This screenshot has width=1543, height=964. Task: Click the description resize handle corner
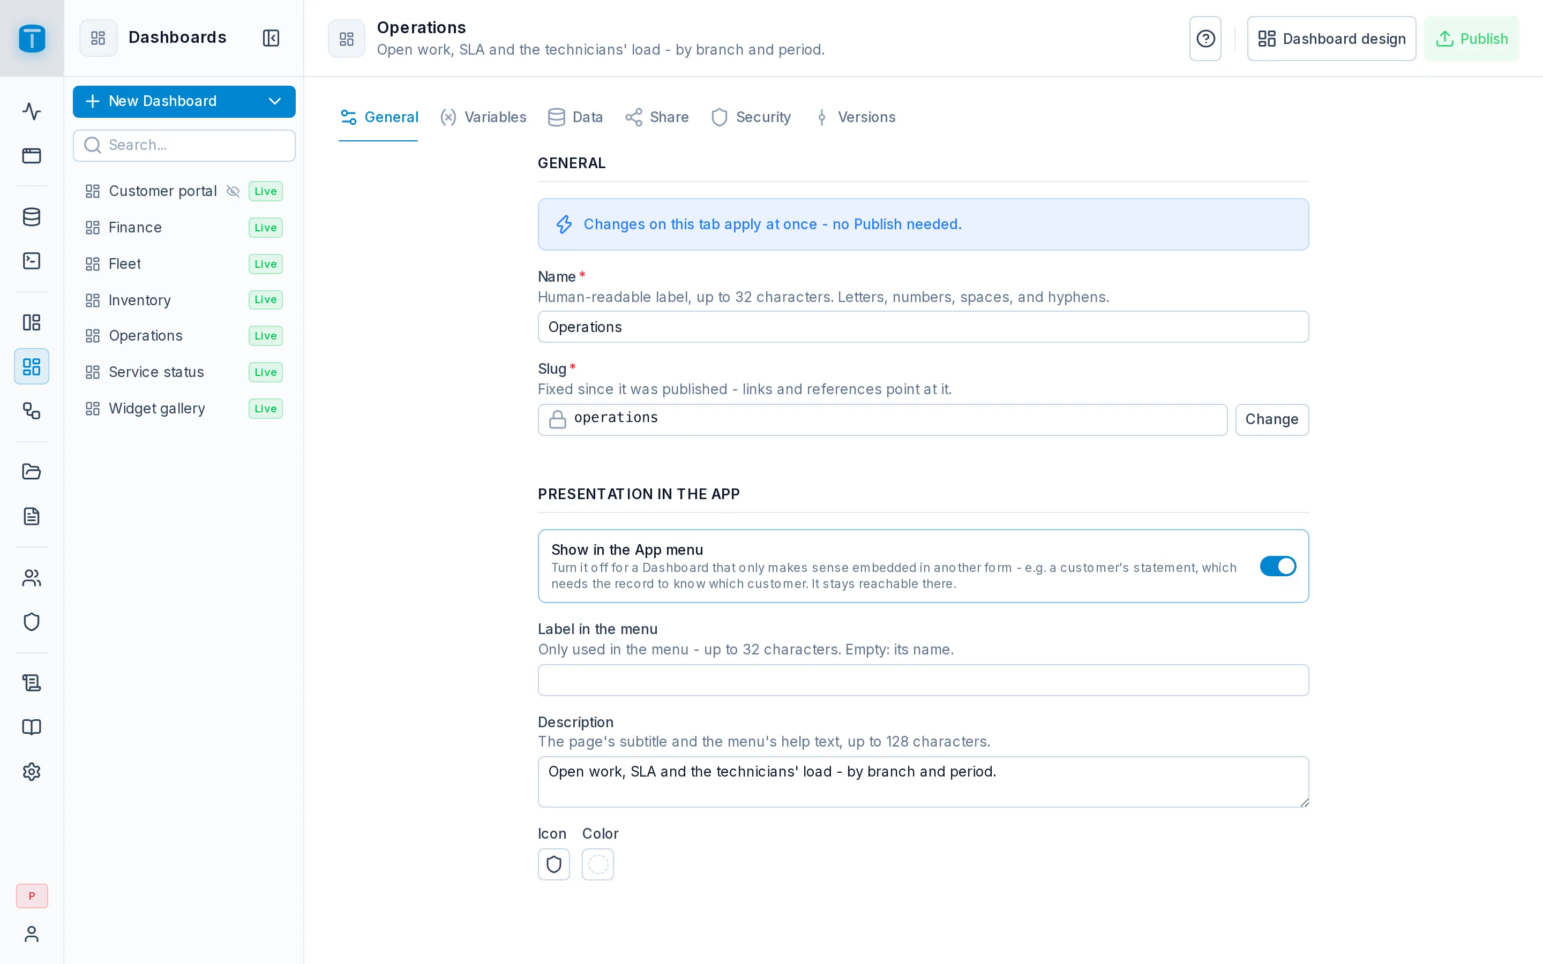(1304, 802)
